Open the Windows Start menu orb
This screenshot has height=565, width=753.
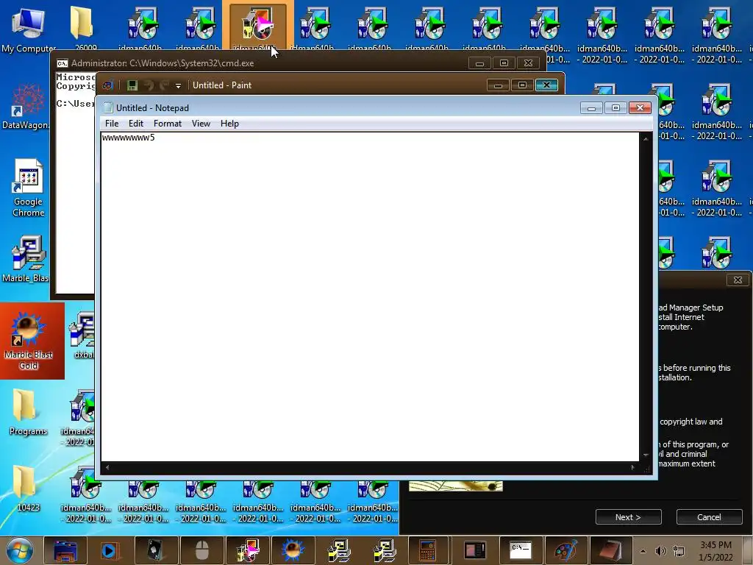(x=19, y=551)
